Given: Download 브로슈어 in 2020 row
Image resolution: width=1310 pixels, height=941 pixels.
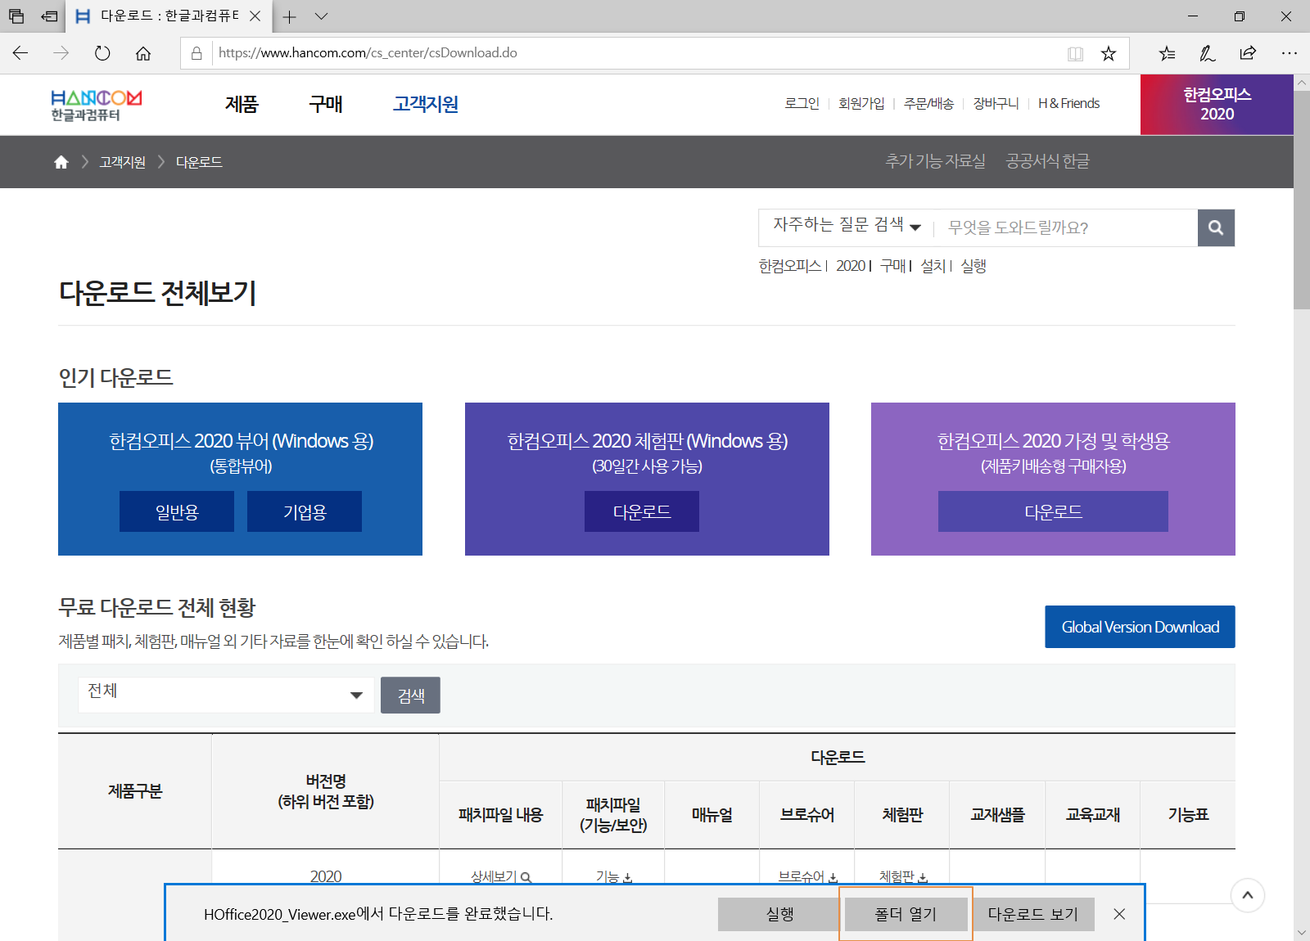Looking at the screenshot, I should 807,876.
